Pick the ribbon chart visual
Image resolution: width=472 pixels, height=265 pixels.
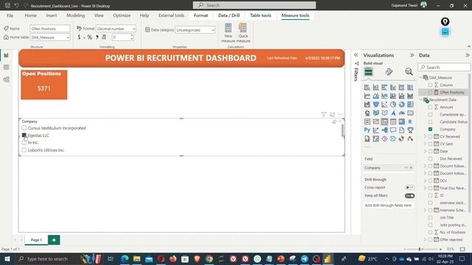click(x=410, y=96)
